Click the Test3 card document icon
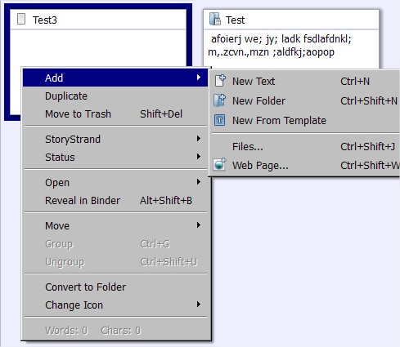Screen dimensions: 400x347 21,20
